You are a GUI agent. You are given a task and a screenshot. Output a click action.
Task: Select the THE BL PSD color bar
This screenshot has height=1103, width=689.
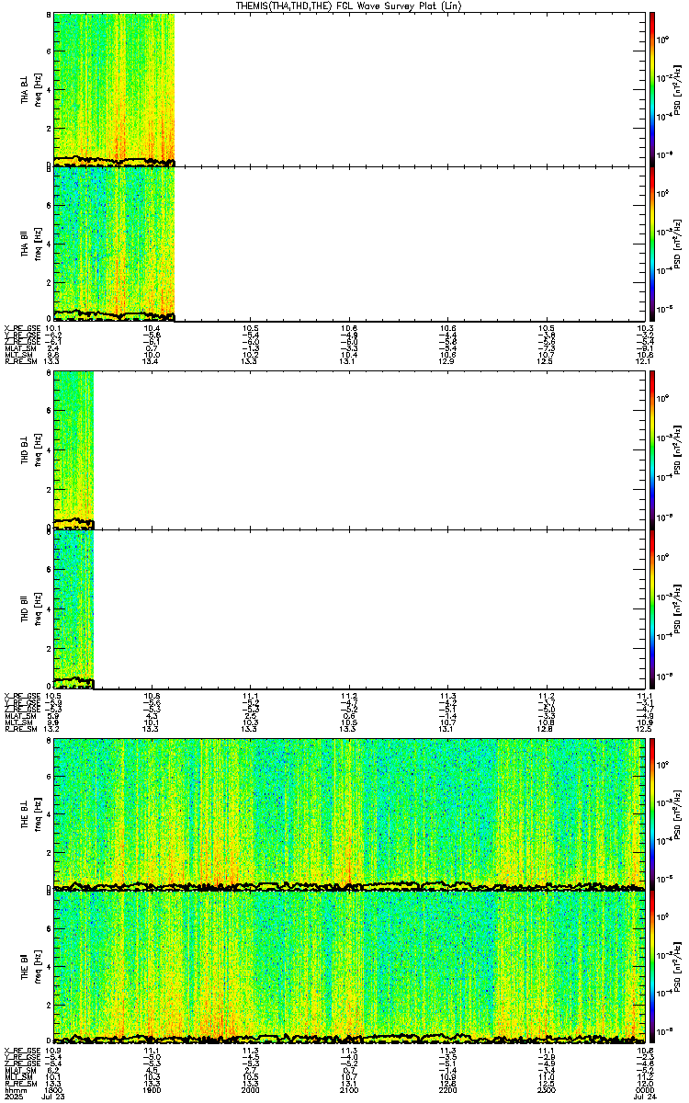[x=653, y=813]
